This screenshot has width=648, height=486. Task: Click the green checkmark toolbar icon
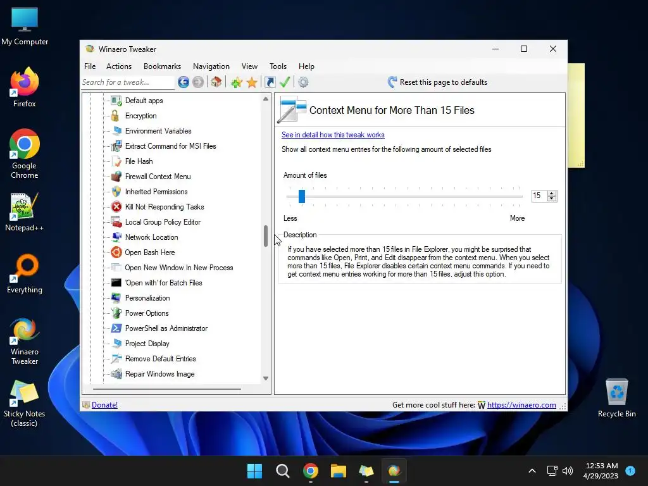[x=285, y=82]
